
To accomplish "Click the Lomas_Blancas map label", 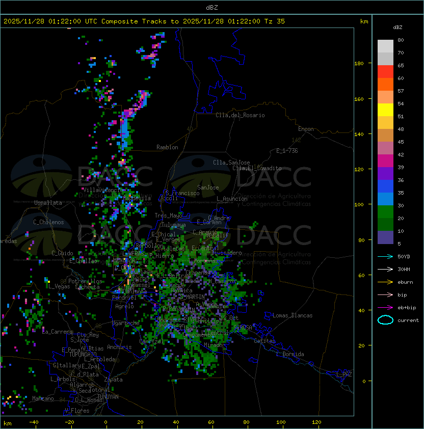I will pyautogui.click(x=293, y=315).
